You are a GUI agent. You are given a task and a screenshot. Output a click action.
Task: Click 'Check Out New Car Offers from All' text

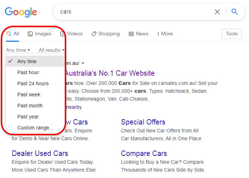[x=160, y=131]
